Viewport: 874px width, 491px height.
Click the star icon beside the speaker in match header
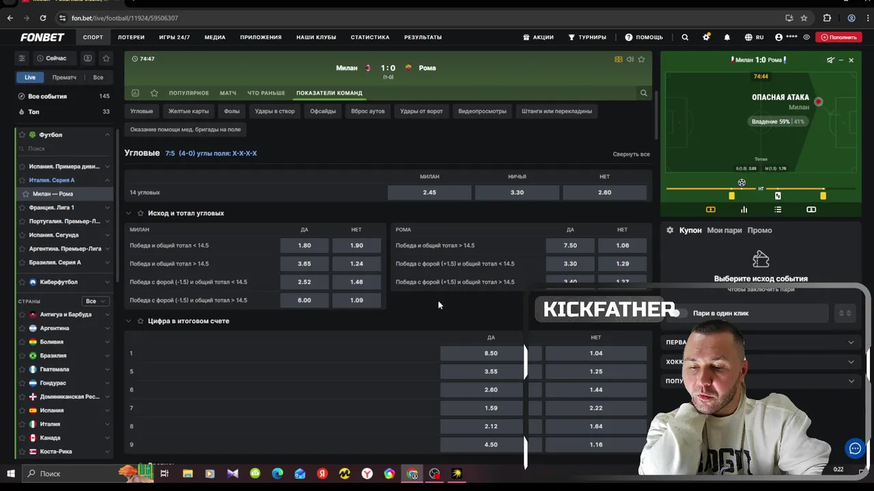click(x=641, y=59)
